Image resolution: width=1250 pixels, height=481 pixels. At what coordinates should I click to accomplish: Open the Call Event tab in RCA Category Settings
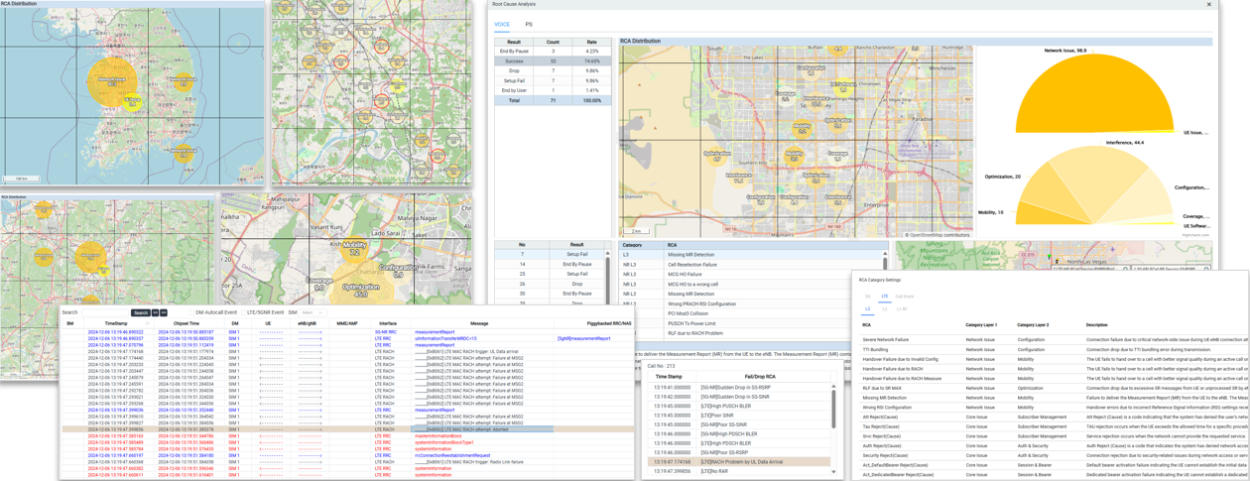pos(905,297)
